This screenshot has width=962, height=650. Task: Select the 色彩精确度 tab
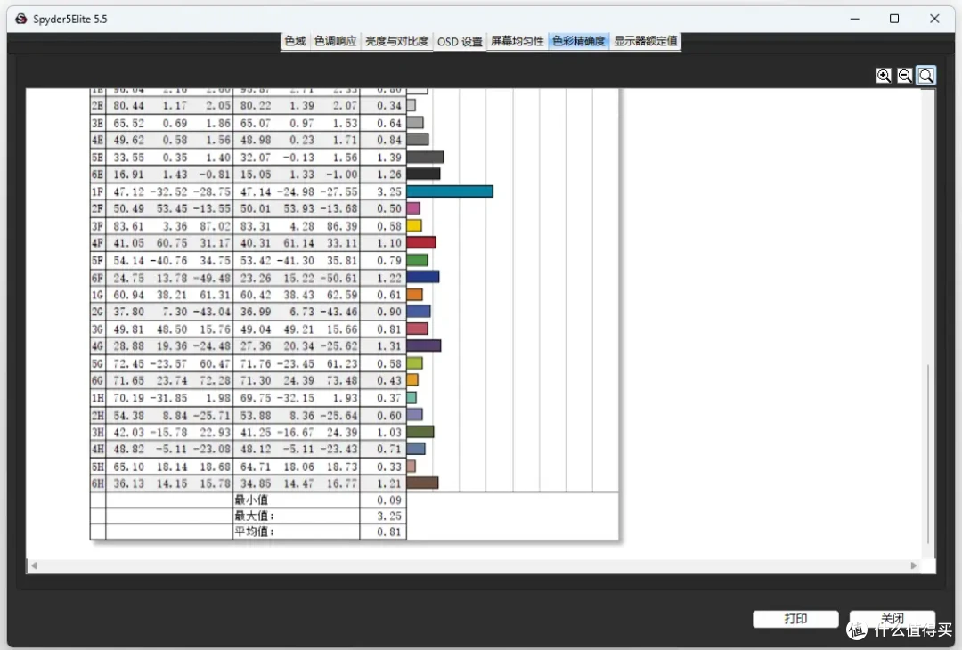point(579,41)
